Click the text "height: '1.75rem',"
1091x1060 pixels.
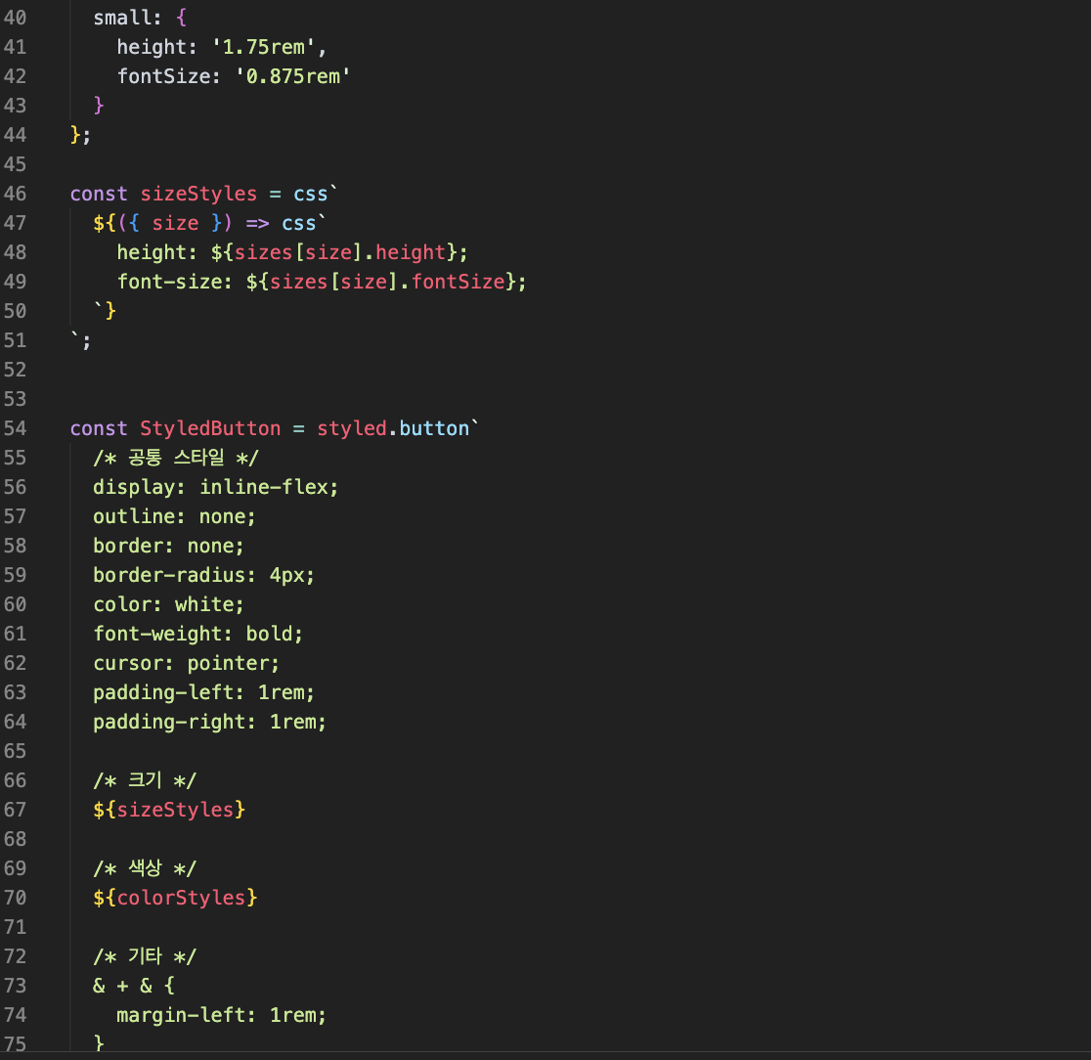(x=221, y=47)
